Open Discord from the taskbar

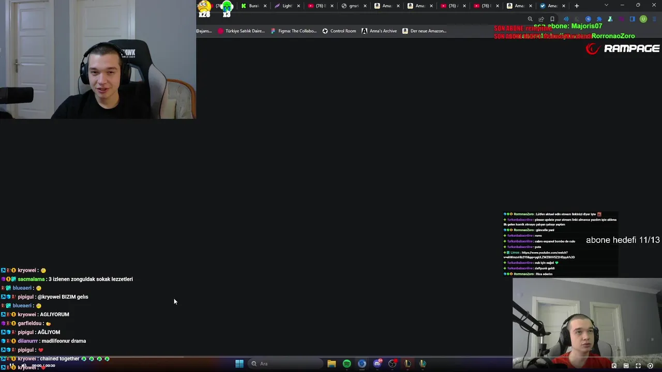pyautogui.click(x=377, y=364)
